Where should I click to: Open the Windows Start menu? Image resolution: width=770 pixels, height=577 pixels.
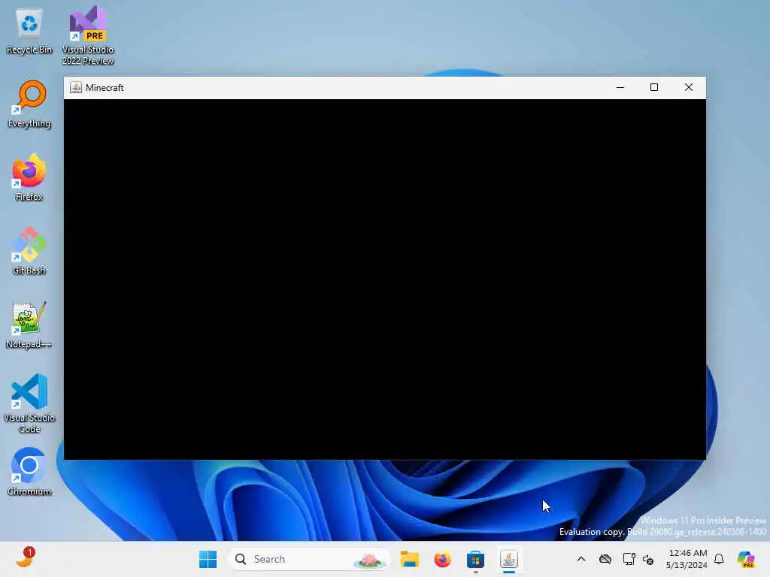click(x=208, y=559)
